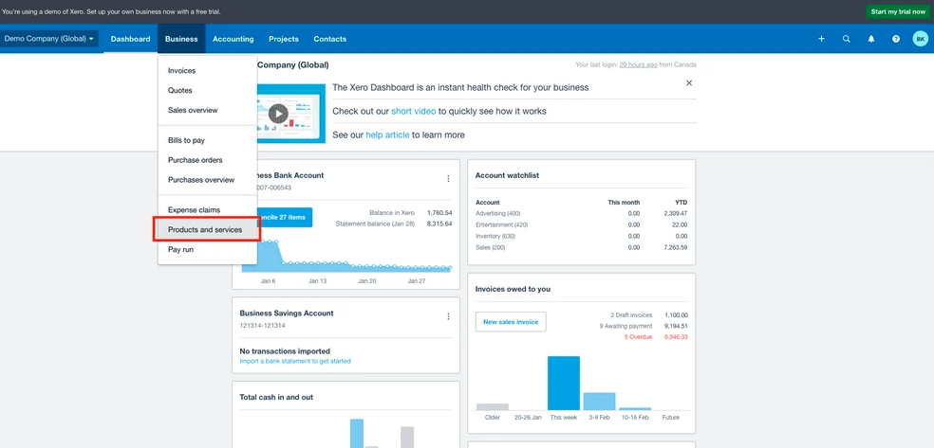Screen dimensions: 934x448
Task: Click the Balance in Xero 1,760.54 value
Action: pos(439,213)
